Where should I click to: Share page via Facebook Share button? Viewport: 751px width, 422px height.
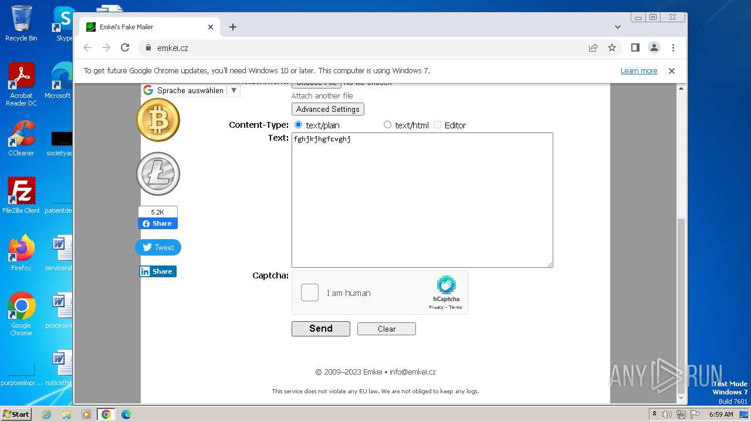(158, 223)
